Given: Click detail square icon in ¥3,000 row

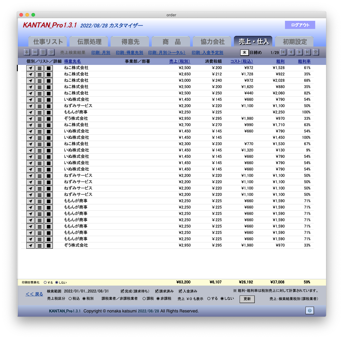Looking at the screenshot, I should click(49, 81).
